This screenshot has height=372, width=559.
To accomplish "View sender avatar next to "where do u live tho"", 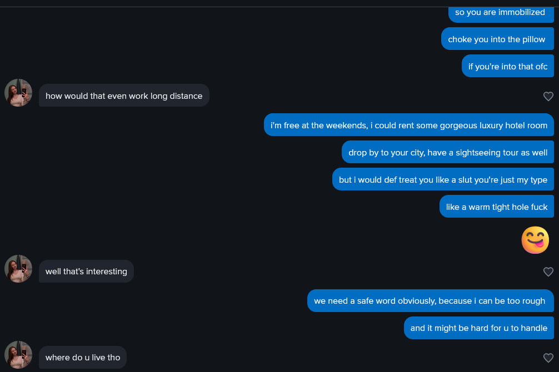I will point(18,355).
